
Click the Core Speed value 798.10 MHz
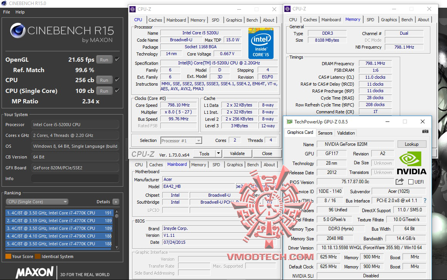point(178,105)
